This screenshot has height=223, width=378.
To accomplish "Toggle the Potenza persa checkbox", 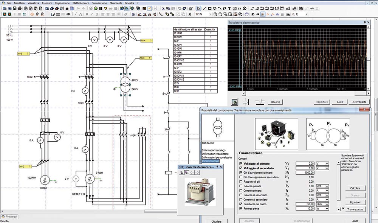I will click(241, 208).
